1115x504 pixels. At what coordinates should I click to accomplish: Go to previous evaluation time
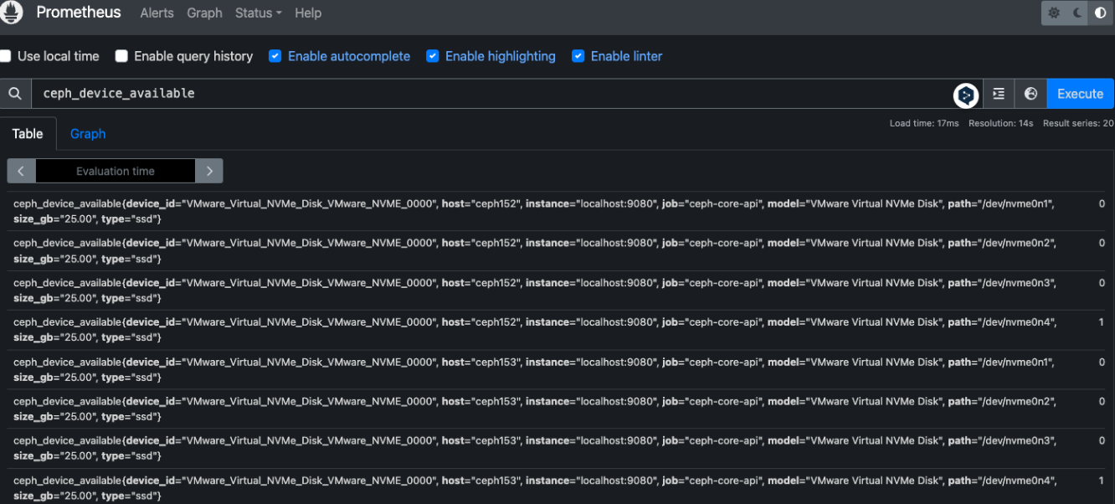click(x=21, y=171)
